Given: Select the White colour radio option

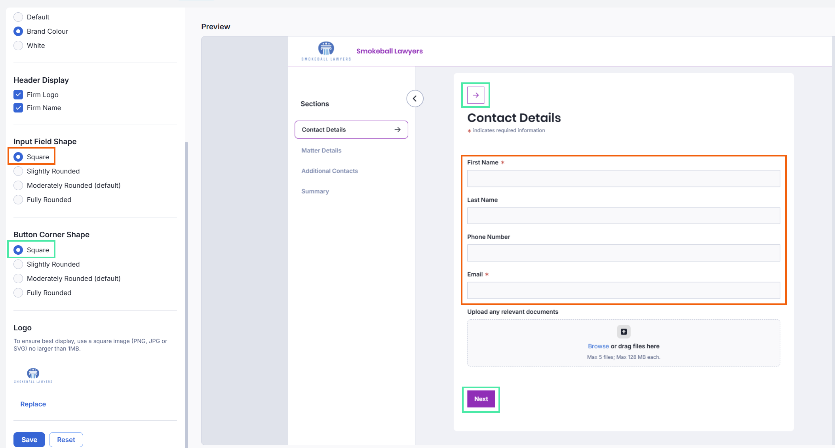Looking at the screenshot, I should (18, 46).
